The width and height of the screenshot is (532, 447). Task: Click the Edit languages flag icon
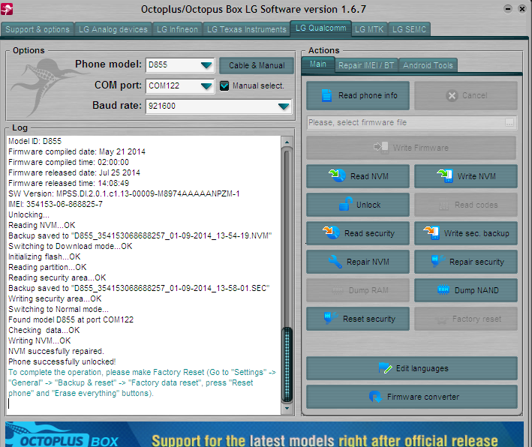(x=385, y=368)
